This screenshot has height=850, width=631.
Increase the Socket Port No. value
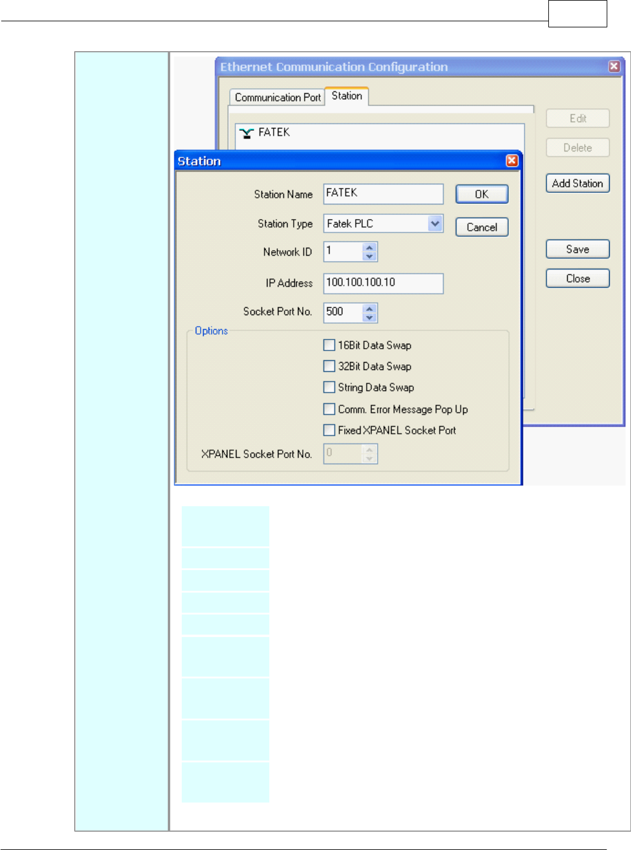[369, 308]
